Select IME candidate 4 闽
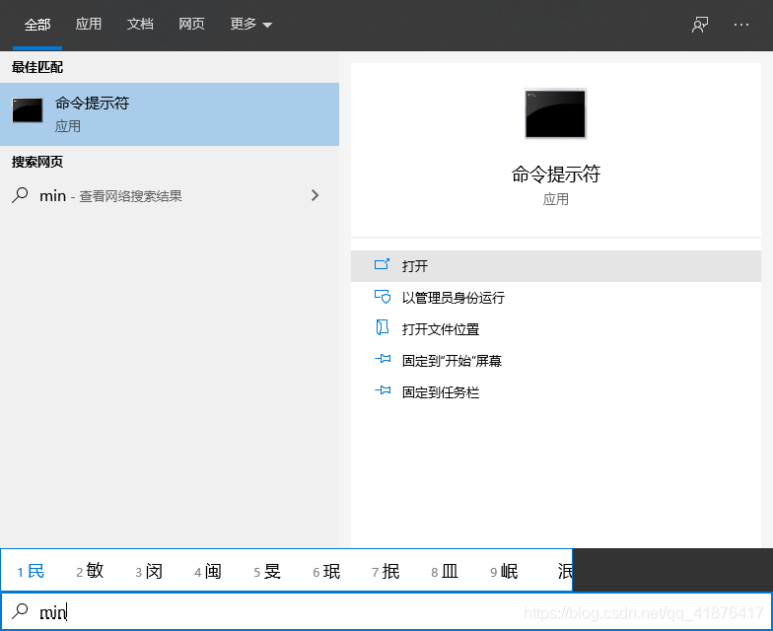This screenshot has width=773, height=631. pos(208,572)
